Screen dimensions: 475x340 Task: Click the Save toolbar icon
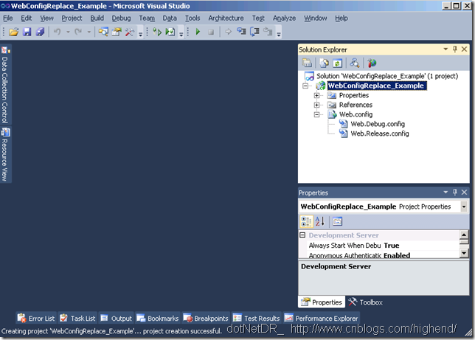pyautogui.click(x=27, y=32)
